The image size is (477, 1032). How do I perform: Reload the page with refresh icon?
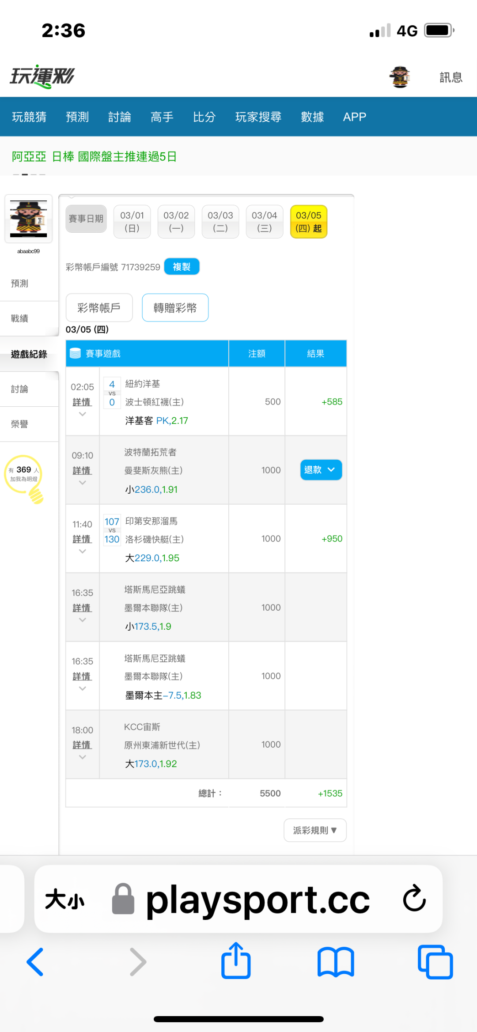click(414, 898)
